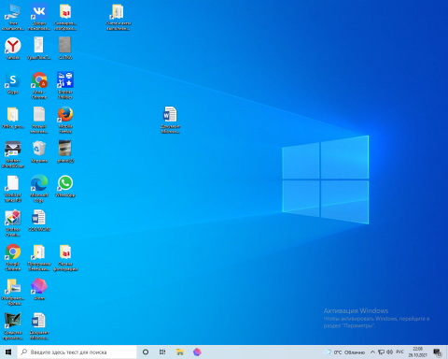Open the Оксана фотографии folder

coord(65,257)
